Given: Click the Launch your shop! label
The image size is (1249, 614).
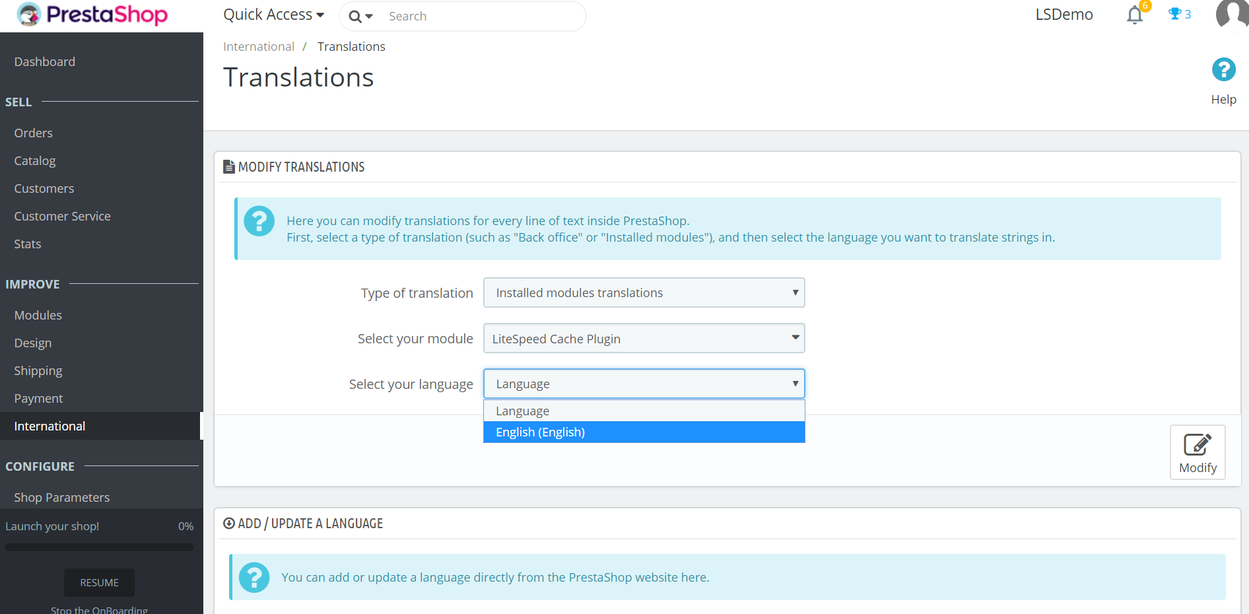Looking at the screenshot, I should click(x=52, y=526).
